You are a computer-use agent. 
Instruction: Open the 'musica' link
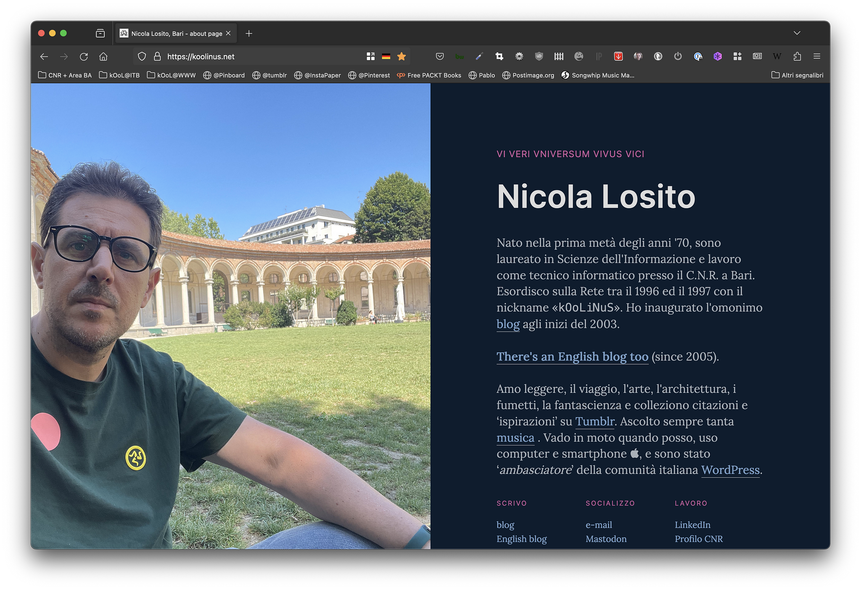coord(515,438)
